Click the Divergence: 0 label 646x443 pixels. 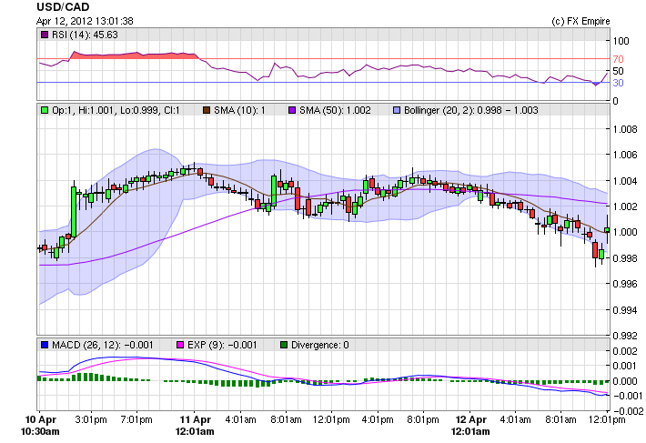tap(320, 345)
